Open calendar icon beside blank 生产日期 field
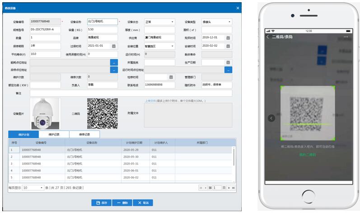Viewport: 360px width, 213px height. coord(228,62)
